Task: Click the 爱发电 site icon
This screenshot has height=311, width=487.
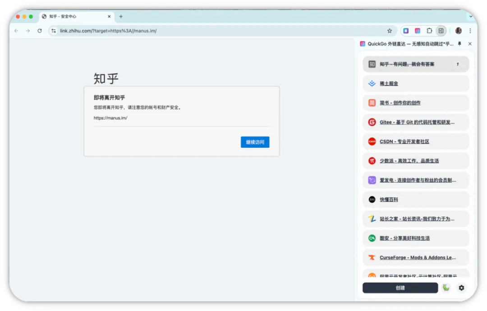Action: pyautogui.click(x=372, y=180)
